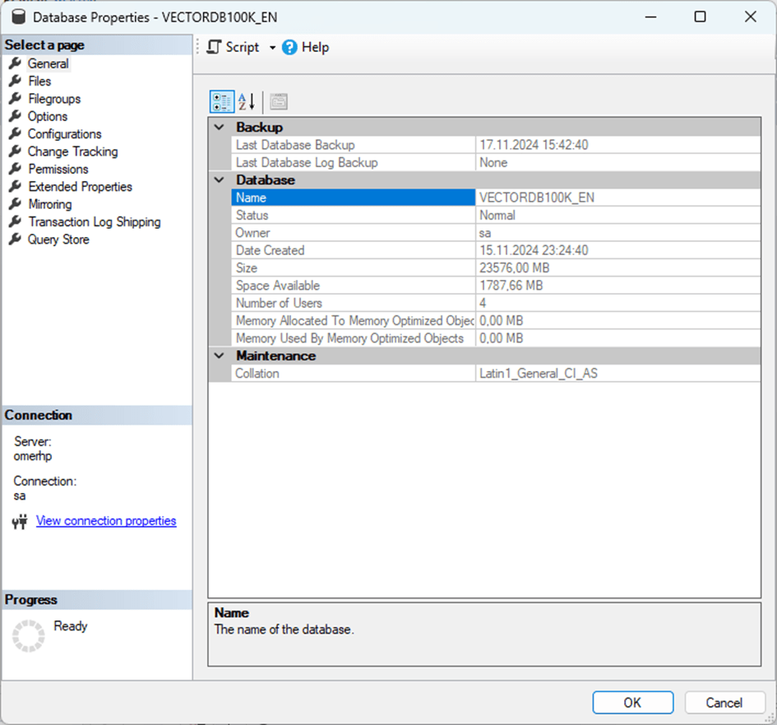Collapse the Maintenance section
Image resolution: width=777 pixels, height=725 pixels.
pyautogui.click(x=219, y=356)
